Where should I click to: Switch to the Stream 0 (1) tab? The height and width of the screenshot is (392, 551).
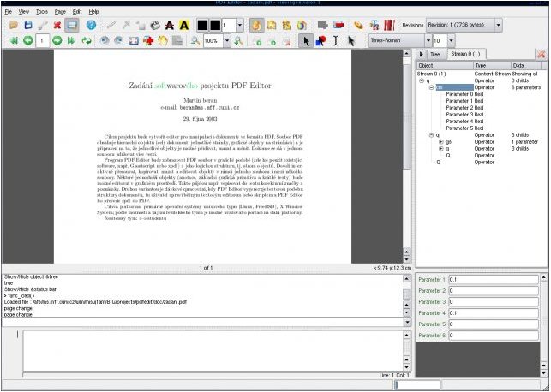coord(465,54)
